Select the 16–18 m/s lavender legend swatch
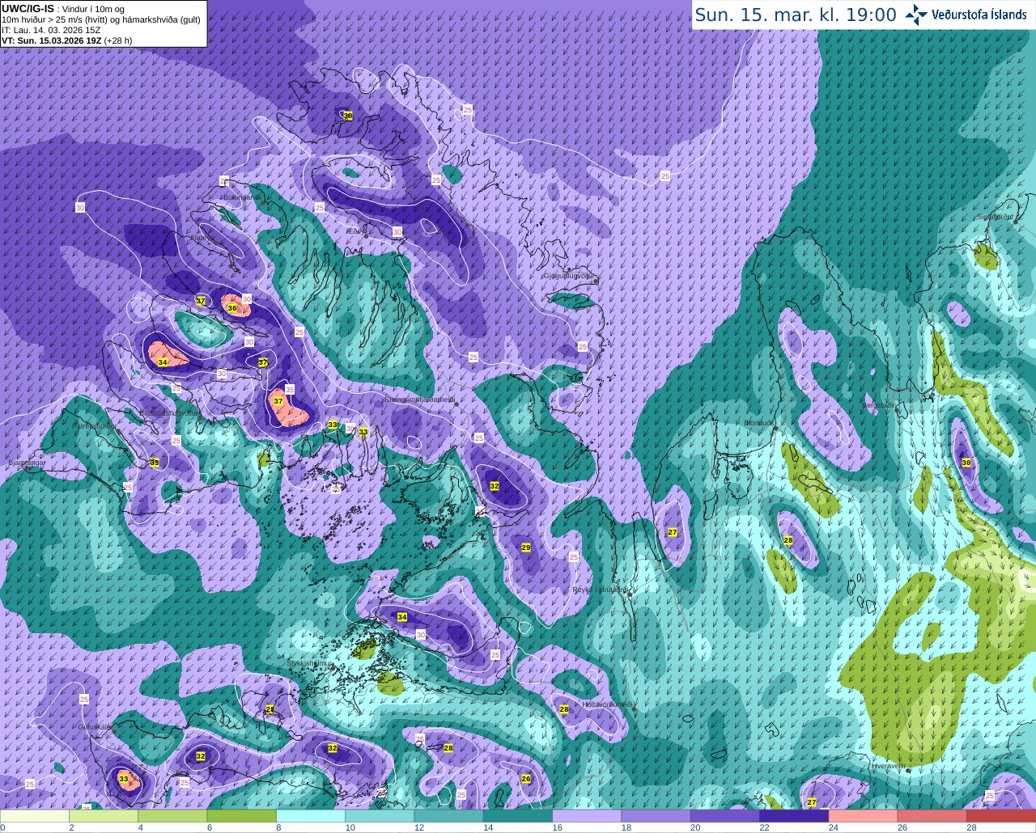 coord(587,816)
